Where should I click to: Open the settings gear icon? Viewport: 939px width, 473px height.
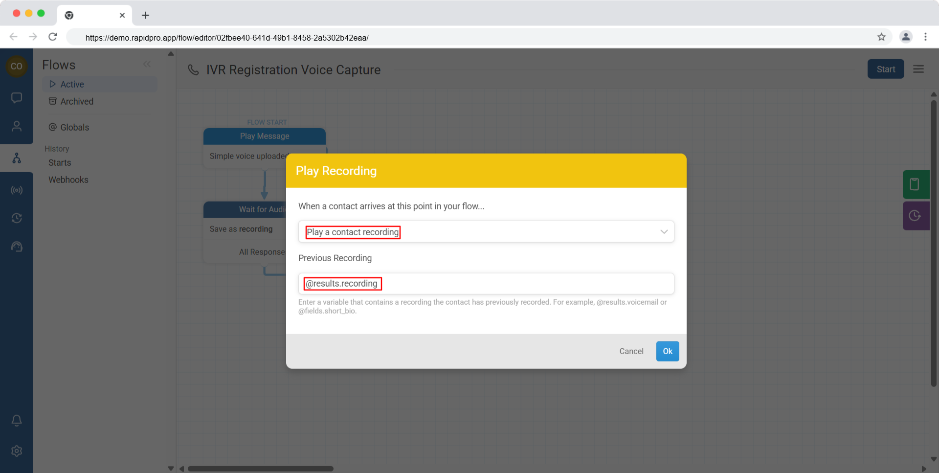pos(17,451)
